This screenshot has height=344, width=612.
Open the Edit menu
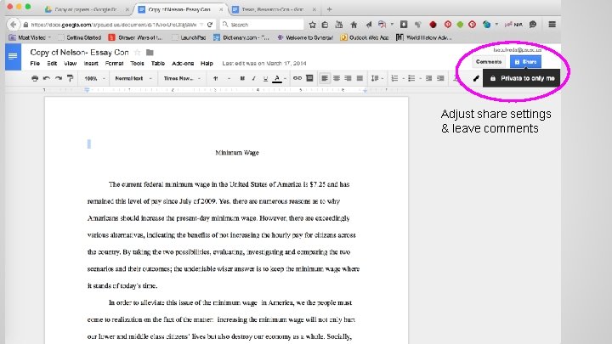(x=52, y=63)
